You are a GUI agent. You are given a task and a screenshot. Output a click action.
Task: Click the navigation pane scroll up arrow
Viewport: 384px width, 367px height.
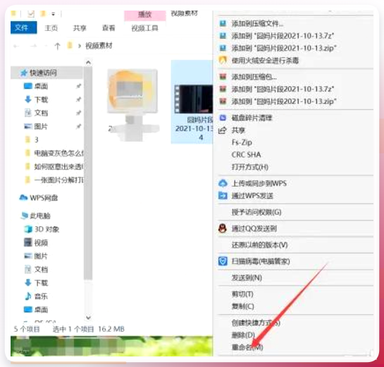[x=88, y=63]
